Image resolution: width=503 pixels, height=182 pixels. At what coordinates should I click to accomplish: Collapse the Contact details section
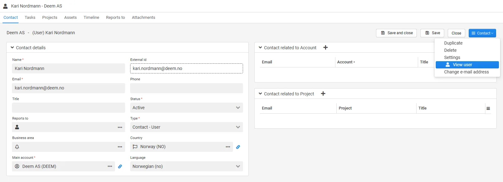point(12,48)
